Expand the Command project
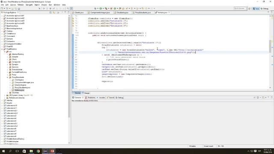Image resolution: width=274 pixels, height=154 pixels. 2,36
